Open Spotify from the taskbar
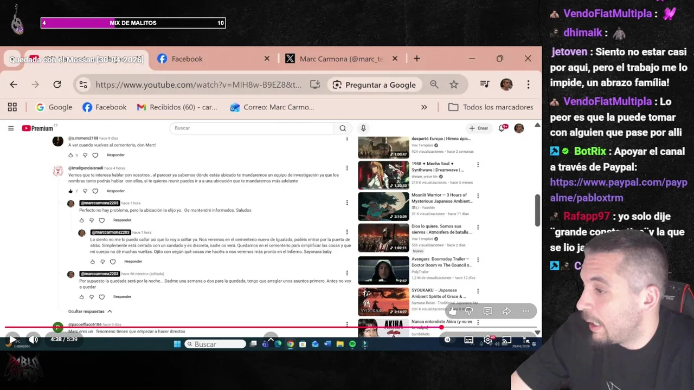 (352, 344)
